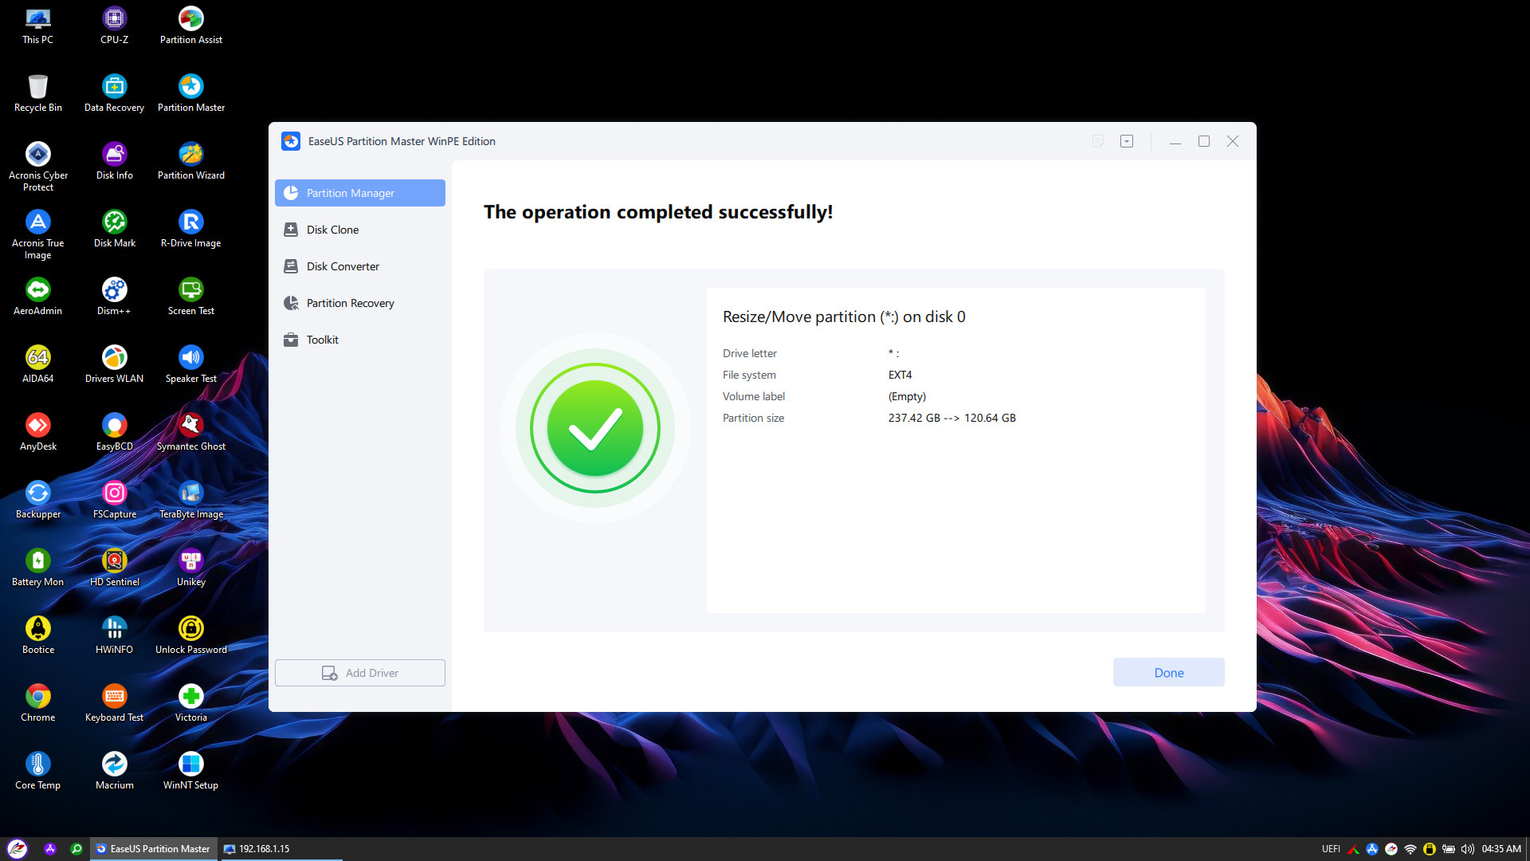This screenshot has width=1530, height=861.
Task: Switch to the 192.168.1.15 taskbar item
Action: point(257,849)
